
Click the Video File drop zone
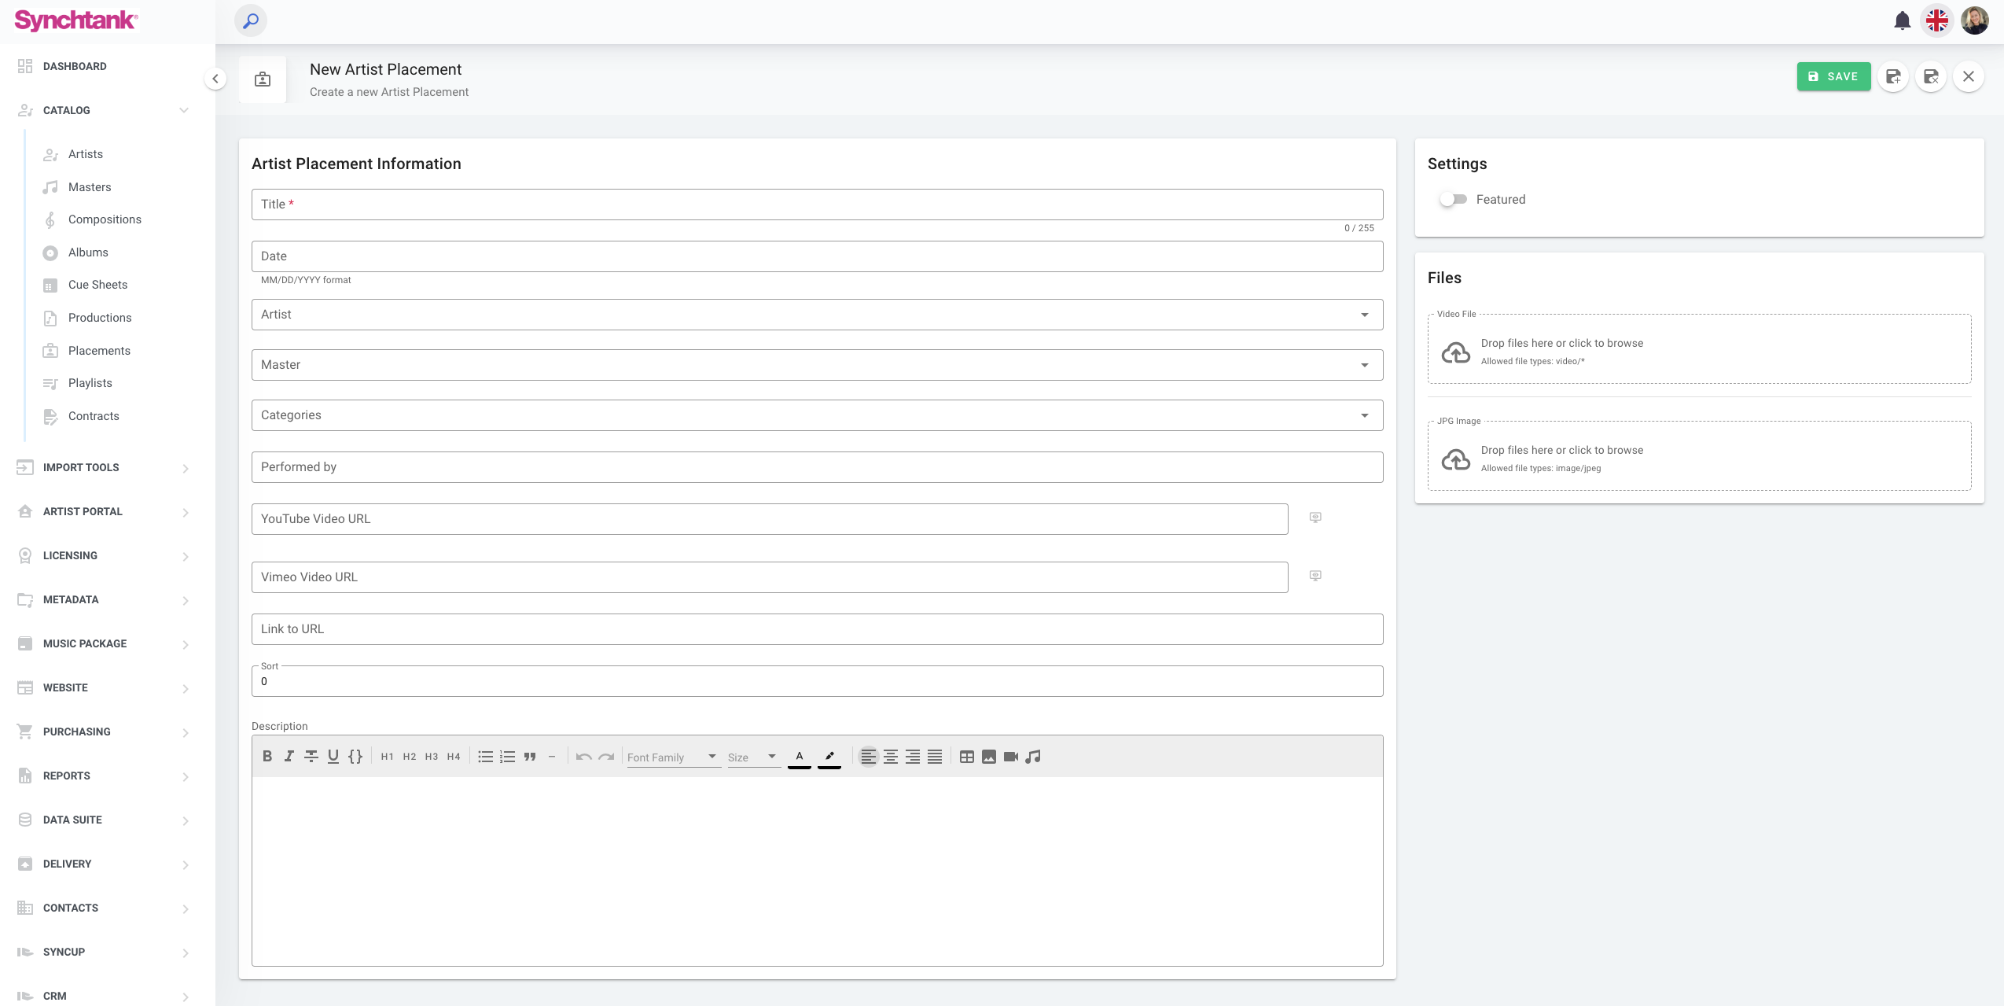1699,350
